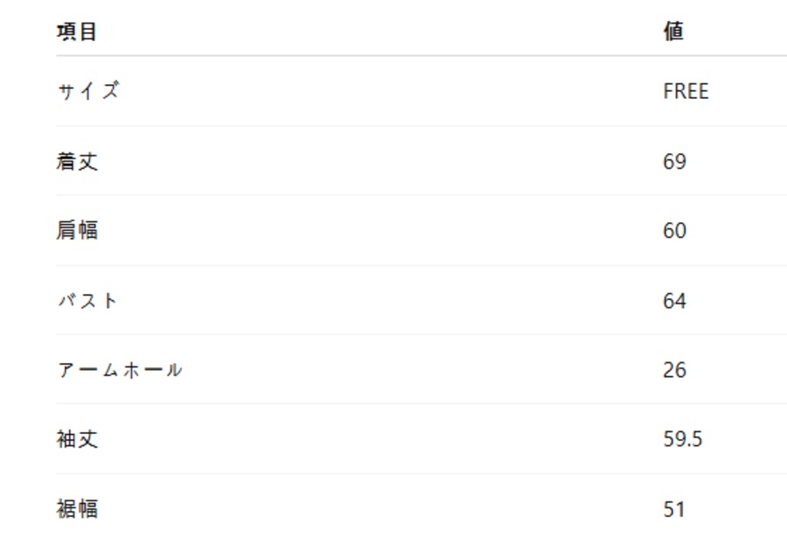Click the 値 column header
Viewport: 787px width, 552px height.
[x=673, y=32]
